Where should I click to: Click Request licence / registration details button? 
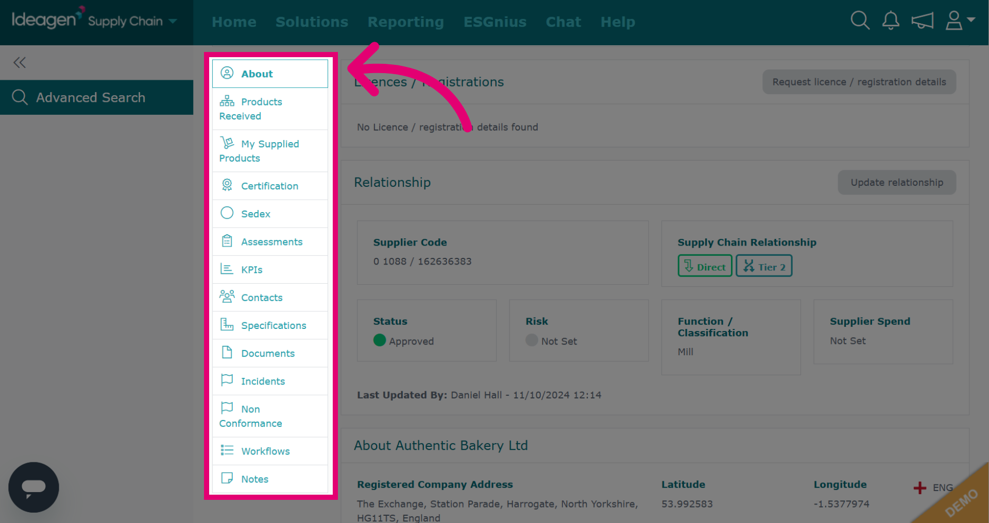(859, 82)
